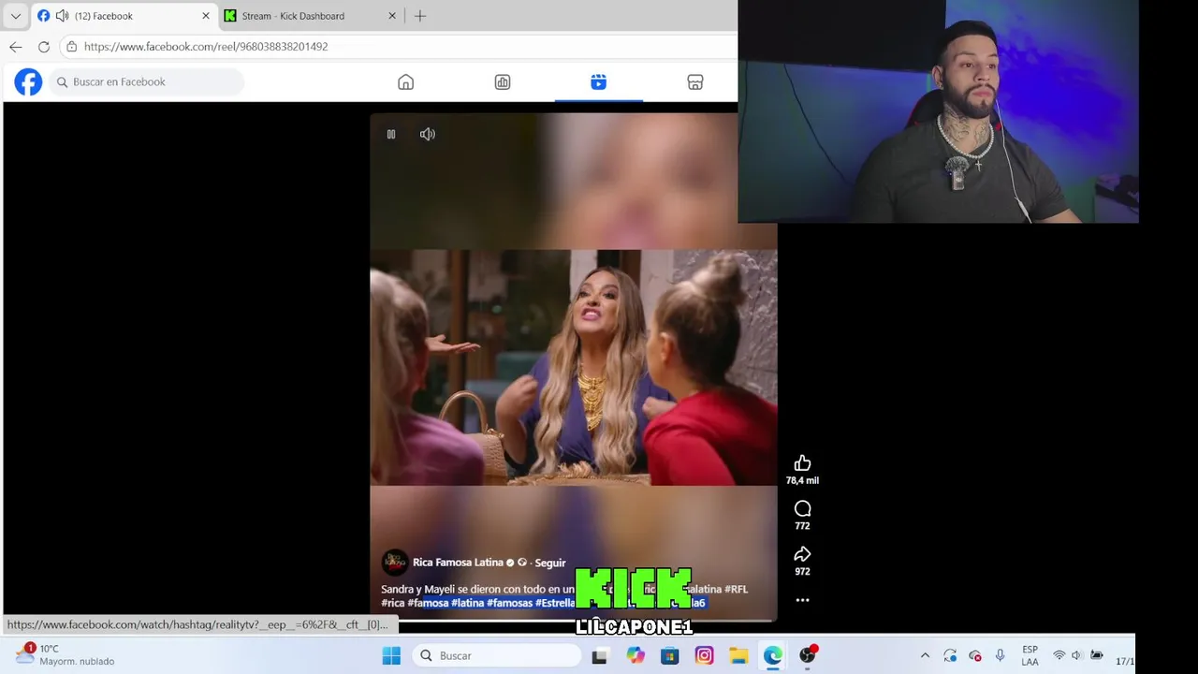Expand the tab search dropdown
This screenshot has height=674, width=1198.
coord(15,16)
